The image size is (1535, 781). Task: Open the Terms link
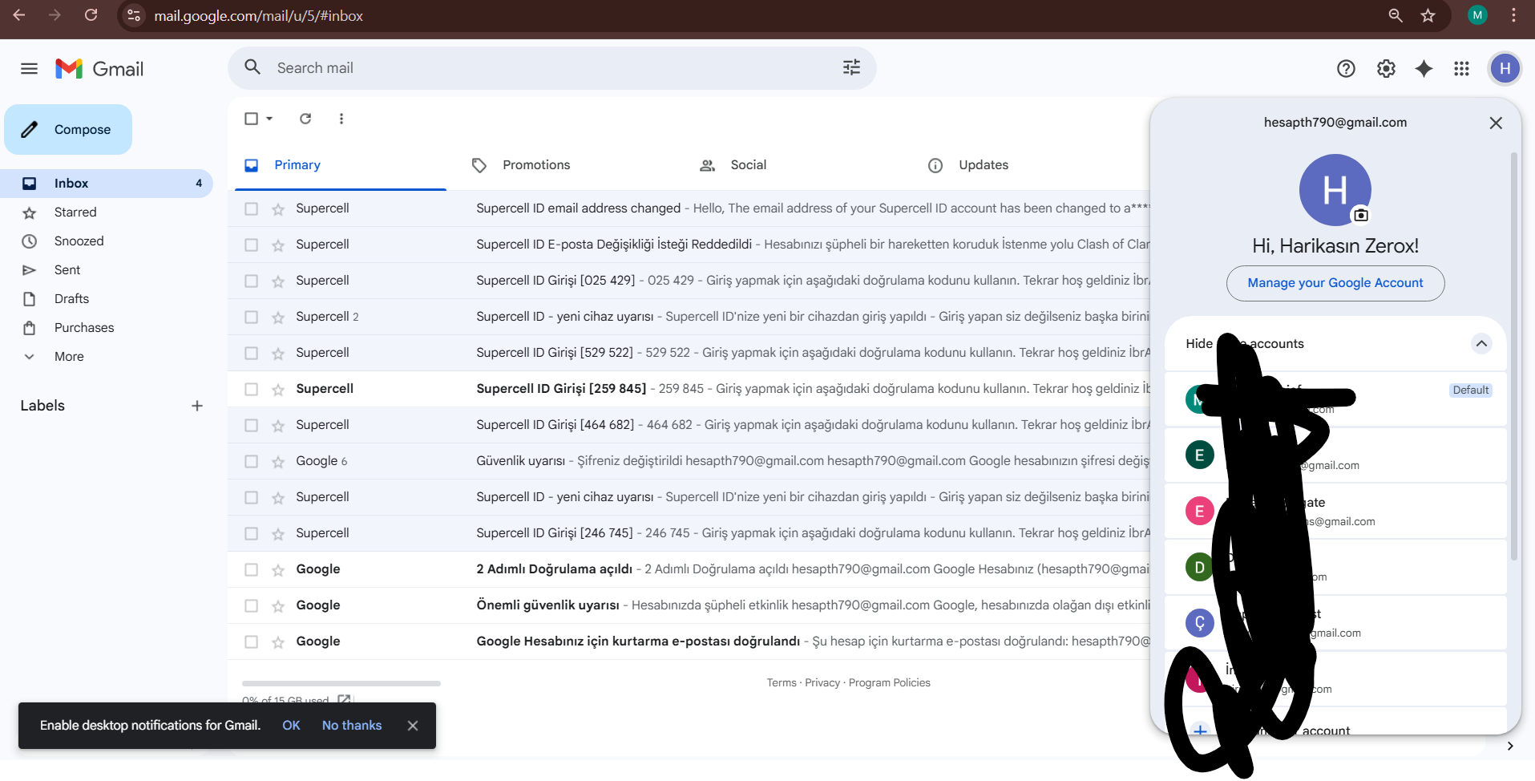[782, 683]
